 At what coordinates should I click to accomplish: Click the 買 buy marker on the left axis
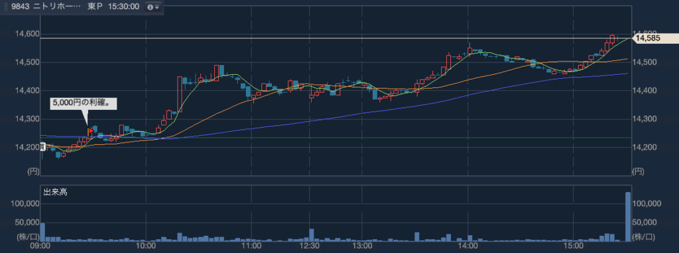click(42, 147)
